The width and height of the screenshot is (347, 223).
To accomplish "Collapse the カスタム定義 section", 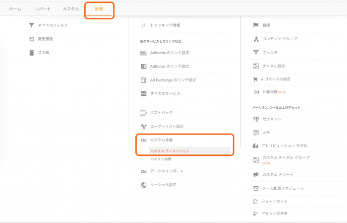I will [161, 140].
